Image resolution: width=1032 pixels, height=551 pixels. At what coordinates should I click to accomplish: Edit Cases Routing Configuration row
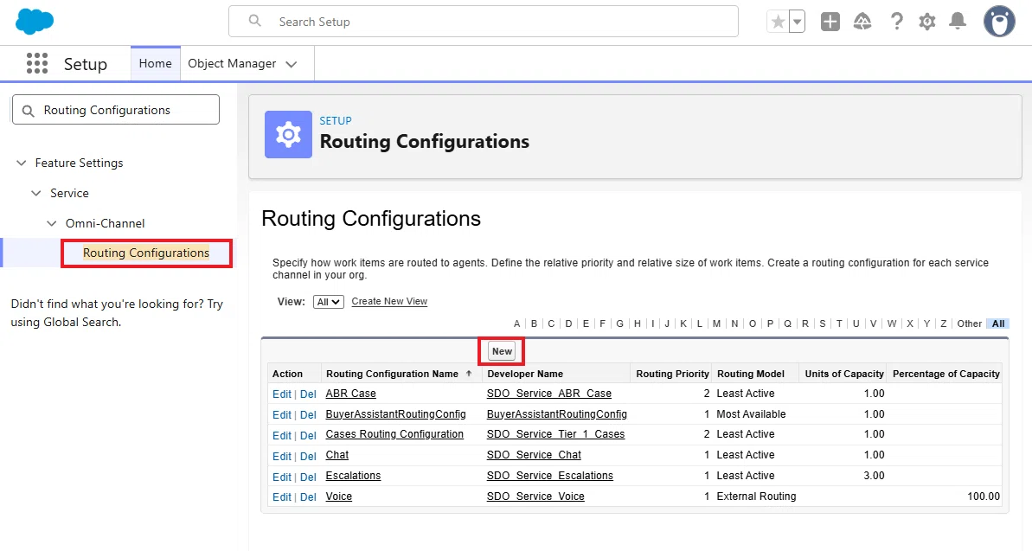pyautogui.click(x=282, y=435)
